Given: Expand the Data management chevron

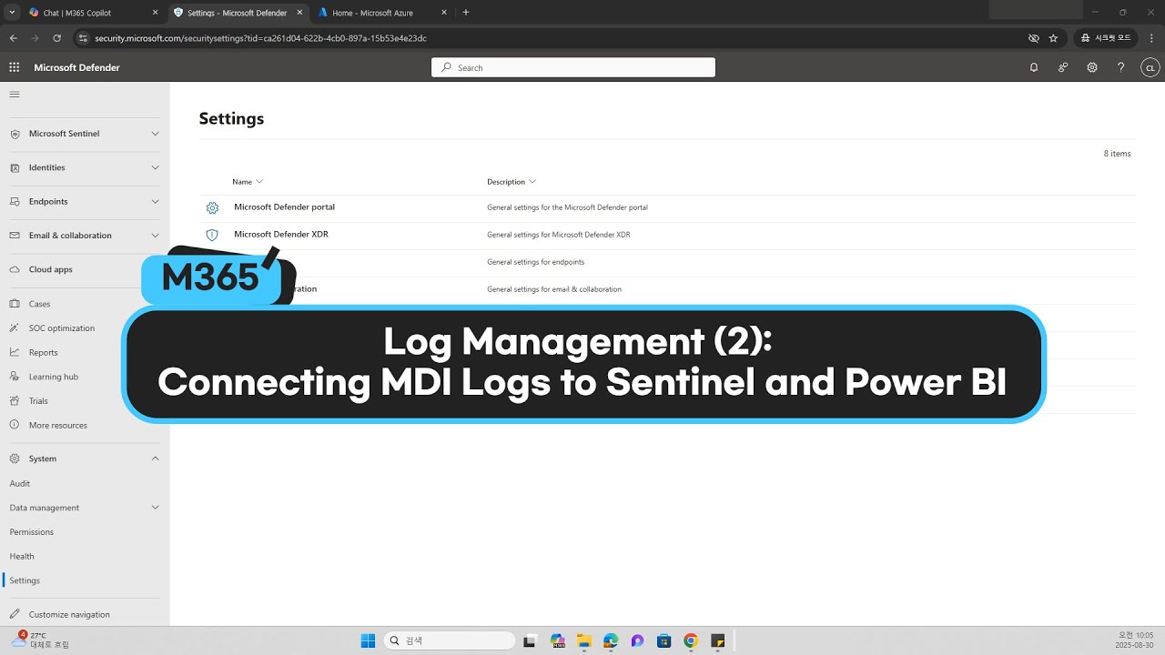Looking at the screenshot, I should click(155, 508).
